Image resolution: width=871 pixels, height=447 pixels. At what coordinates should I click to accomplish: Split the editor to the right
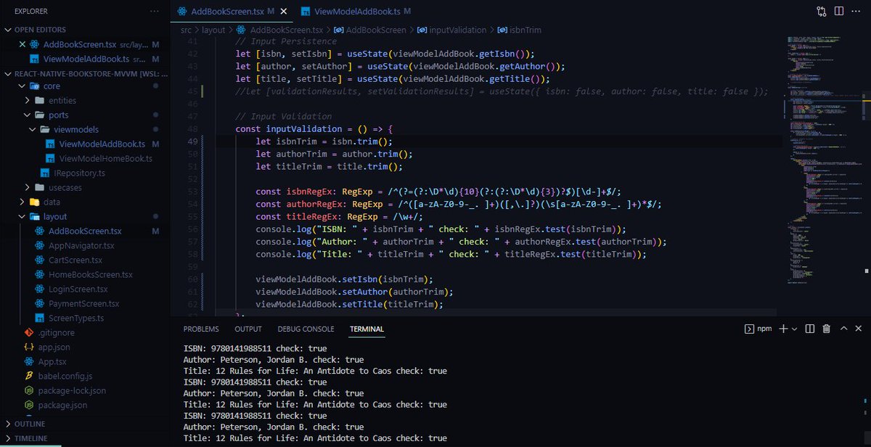pyautogui.click(x=839, y=12)
